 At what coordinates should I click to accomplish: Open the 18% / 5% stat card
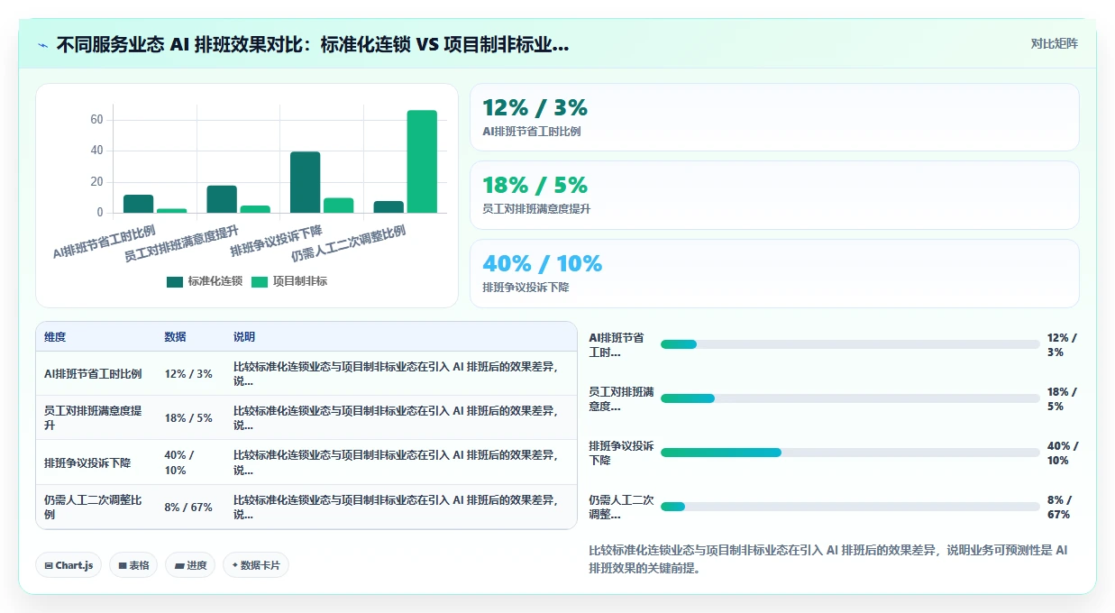774,195
